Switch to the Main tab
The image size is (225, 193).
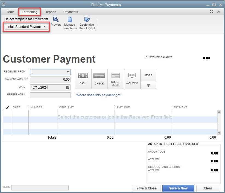tap(11, 12)
